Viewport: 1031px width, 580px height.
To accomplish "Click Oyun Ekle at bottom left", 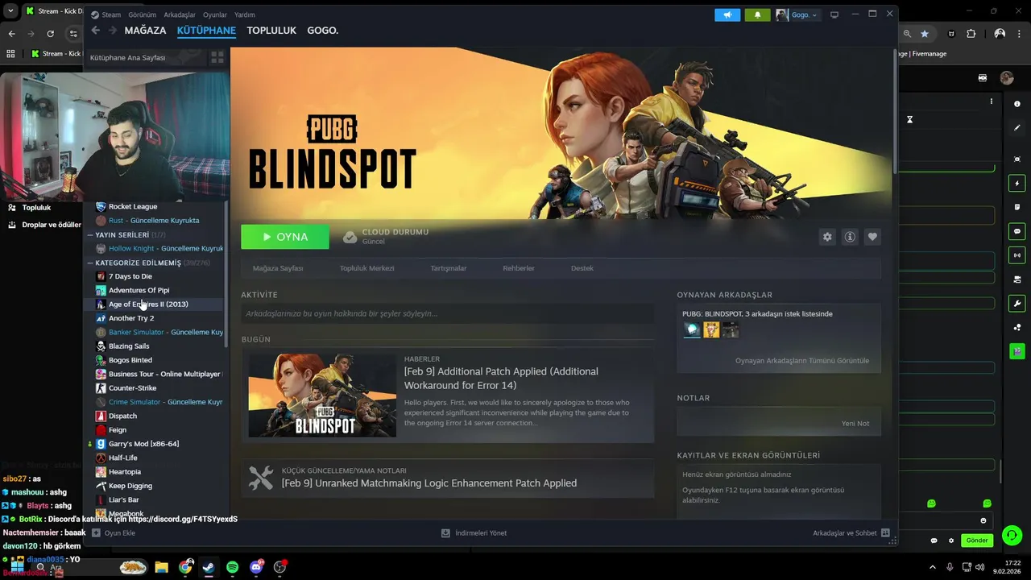I will (x=114, y=533).
